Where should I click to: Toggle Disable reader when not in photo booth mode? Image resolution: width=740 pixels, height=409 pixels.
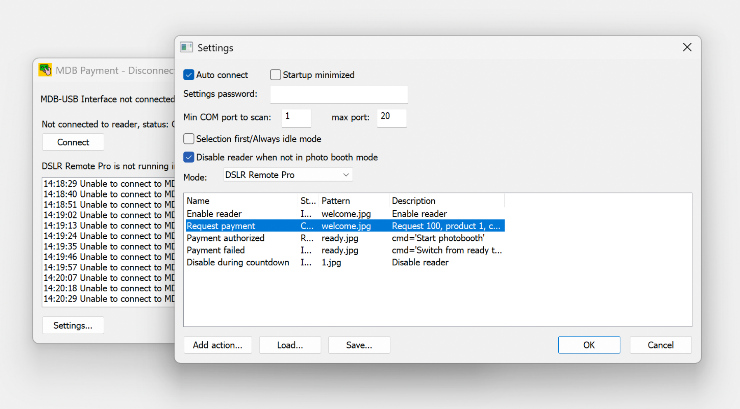189,158
